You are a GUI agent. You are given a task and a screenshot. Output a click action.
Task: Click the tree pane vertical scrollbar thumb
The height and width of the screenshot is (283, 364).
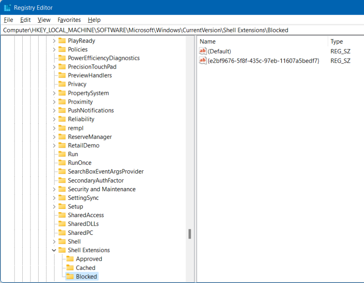tap(190, 234)
